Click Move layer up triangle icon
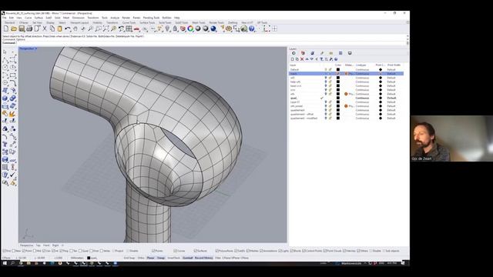The height and width of the screenshot is (277, 493). point(307,59)
